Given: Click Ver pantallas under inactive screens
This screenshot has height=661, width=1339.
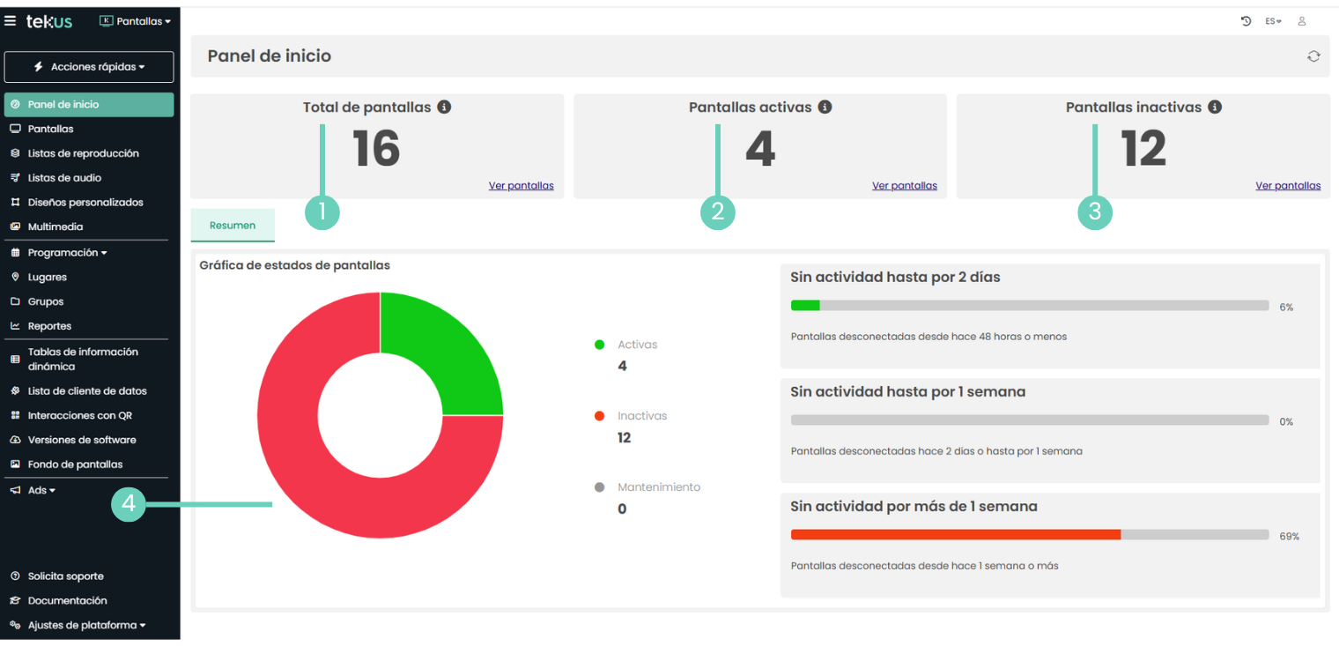Looking at the screenshot, I should (1288, 186).
